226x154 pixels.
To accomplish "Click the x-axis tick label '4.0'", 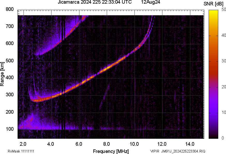I will pos(51,144).
